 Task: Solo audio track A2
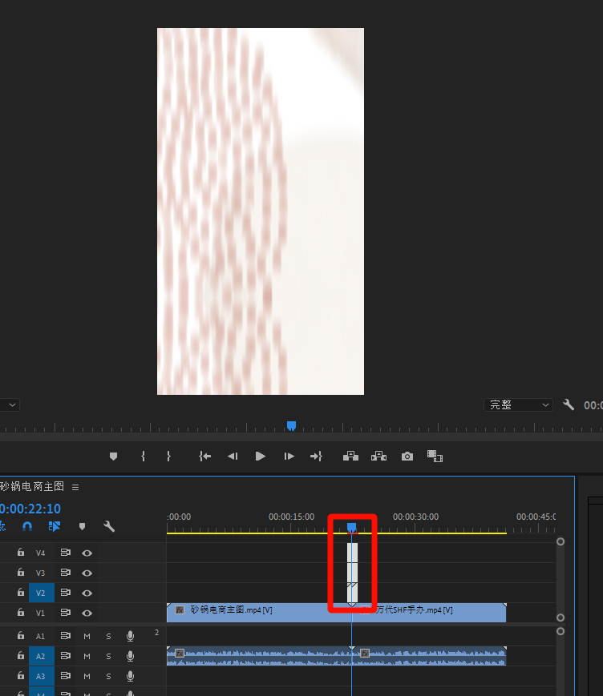click(x=108, y=656)
